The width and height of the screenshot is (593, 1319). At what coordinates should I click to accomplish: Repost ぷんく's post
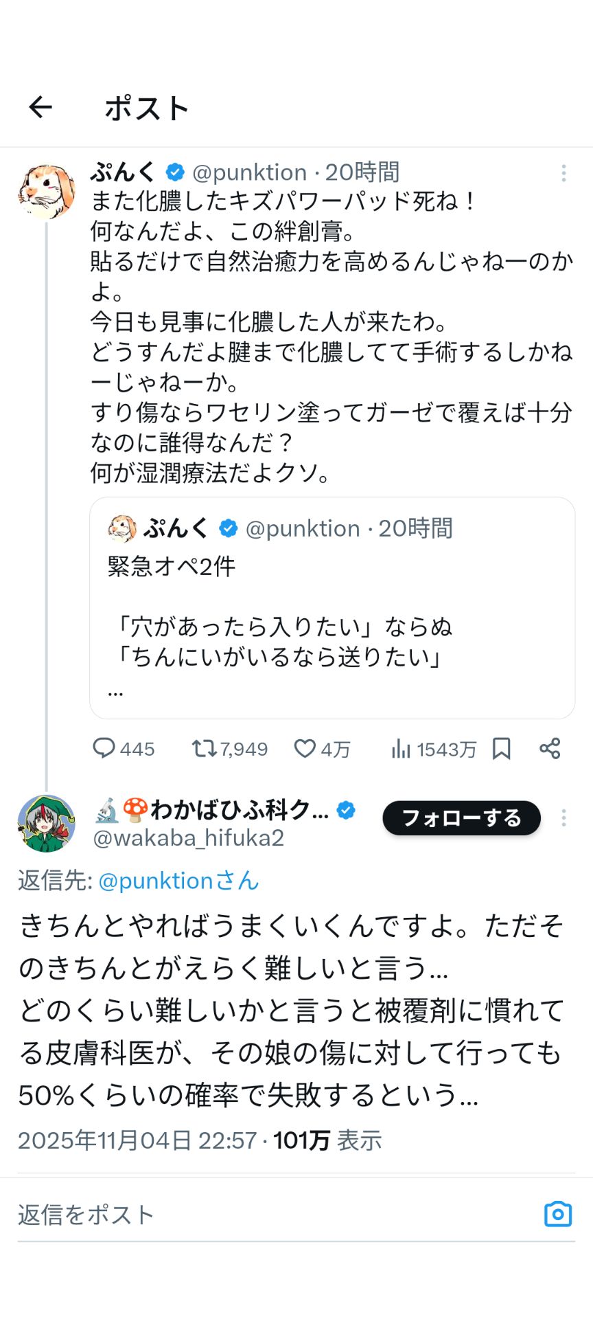205,749
